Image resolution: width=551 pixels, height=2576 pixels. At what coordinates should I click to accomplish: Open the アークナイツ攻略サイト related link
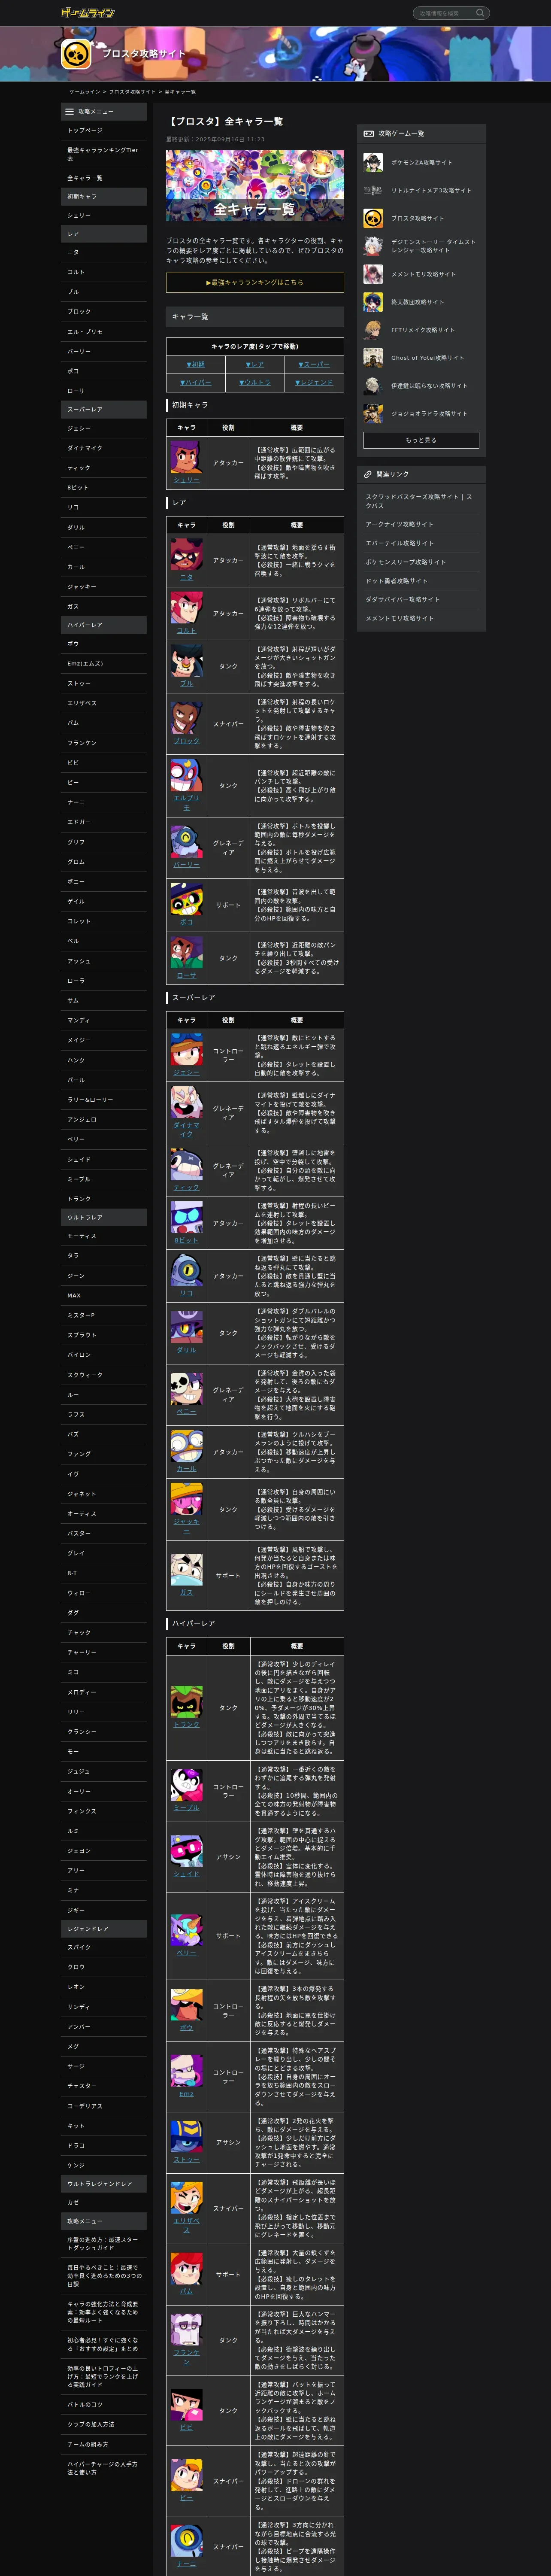point(421,524)
